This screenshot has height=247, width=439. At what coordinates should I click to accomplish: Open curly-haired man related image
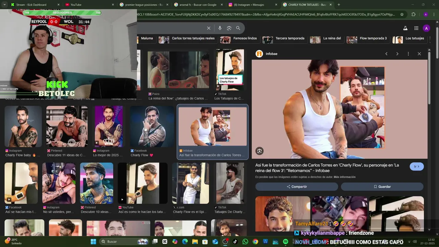coord(283,214)
